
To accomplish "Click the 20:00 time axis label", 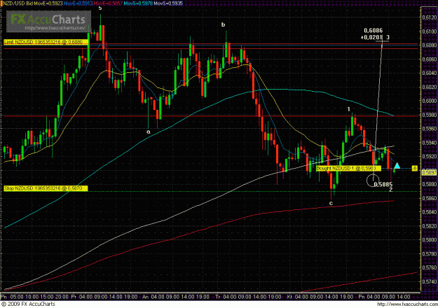I will [x=61, y=297].
